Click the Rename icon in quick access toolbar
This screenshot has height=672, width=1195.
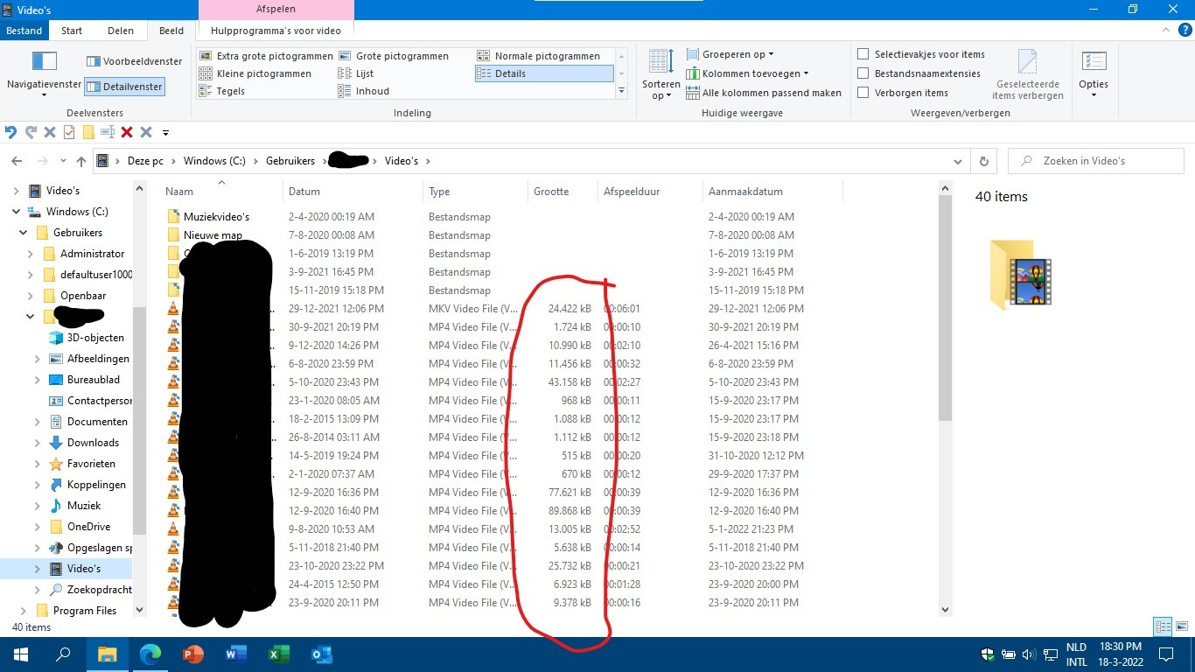(108, 132)
